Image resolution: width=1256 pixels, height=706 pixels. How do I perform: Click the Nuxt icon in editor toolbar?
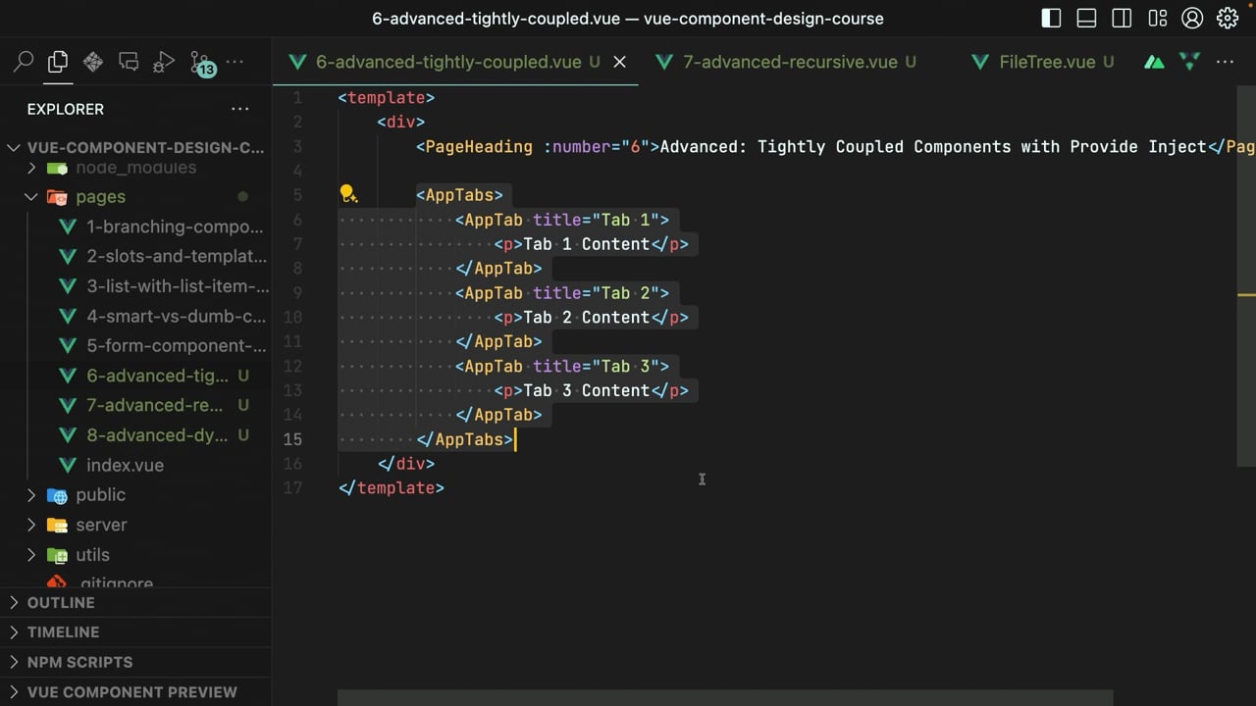tap(1154, 62)
